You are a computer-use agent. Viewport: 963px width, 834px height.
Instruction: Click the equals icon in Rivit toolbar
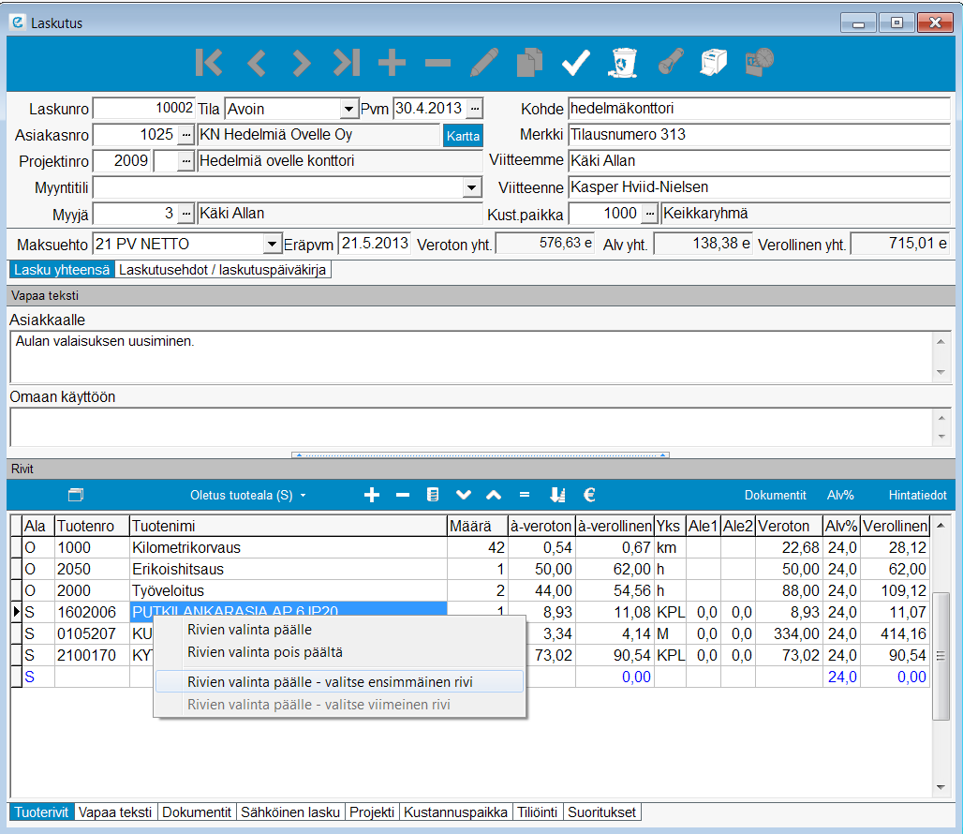[525, 495]
